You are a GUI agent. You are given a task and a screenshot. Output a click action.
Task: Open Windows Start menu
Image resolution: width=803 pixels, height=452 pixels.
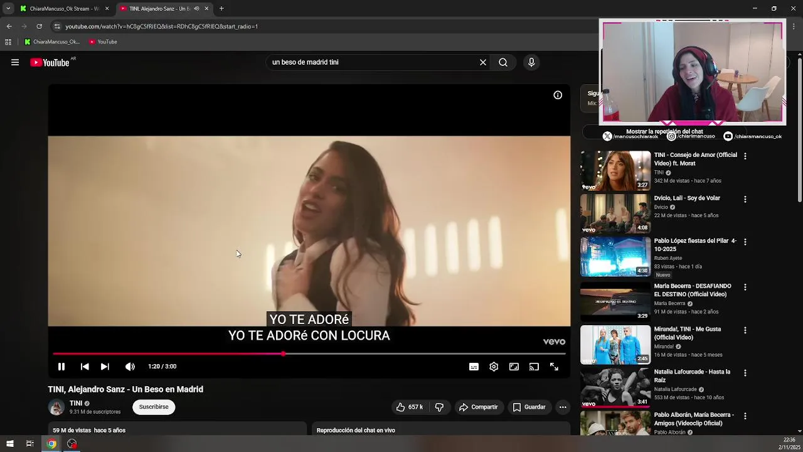9,444
